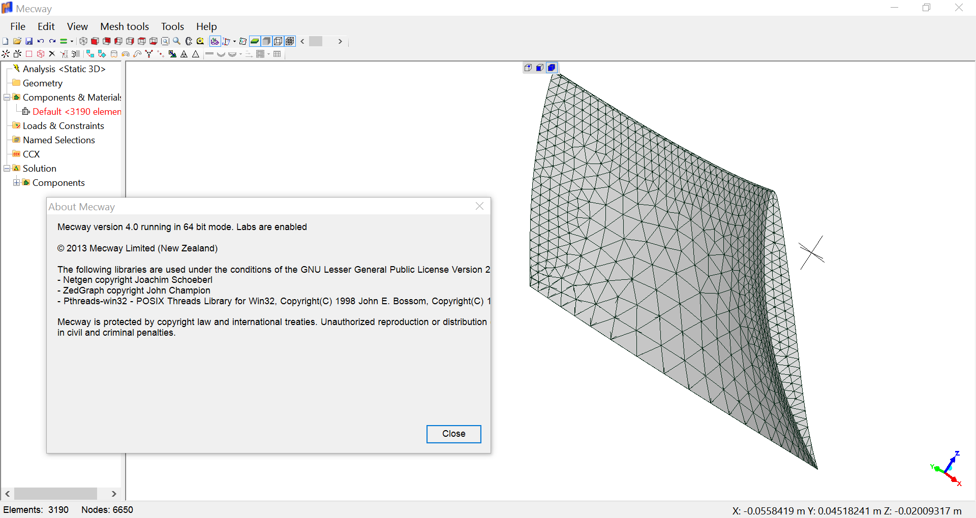This screenshot has width=976, height=518.
Task: Open the Mesh tools menu
Action: (125, 26)
